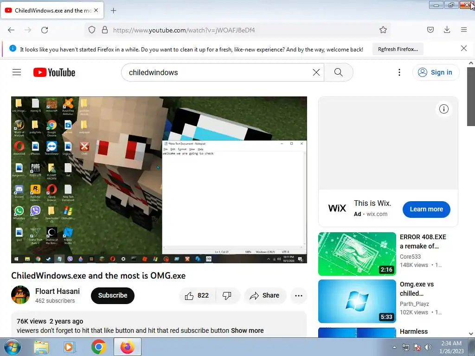
Task: Open ERROR 408.EXE video thumbnail
Action: 357,254
